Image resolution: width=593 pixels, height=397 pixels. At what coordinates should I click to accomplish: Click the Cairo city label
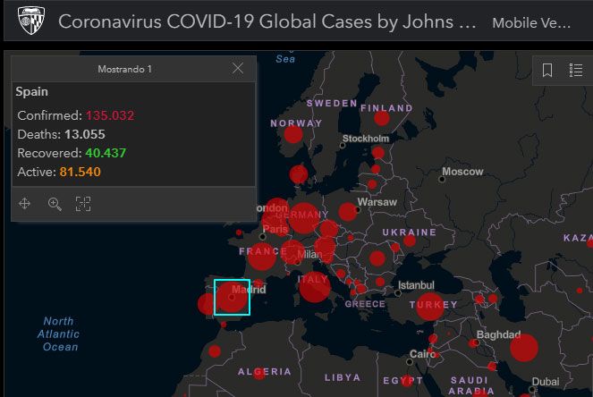422,354
